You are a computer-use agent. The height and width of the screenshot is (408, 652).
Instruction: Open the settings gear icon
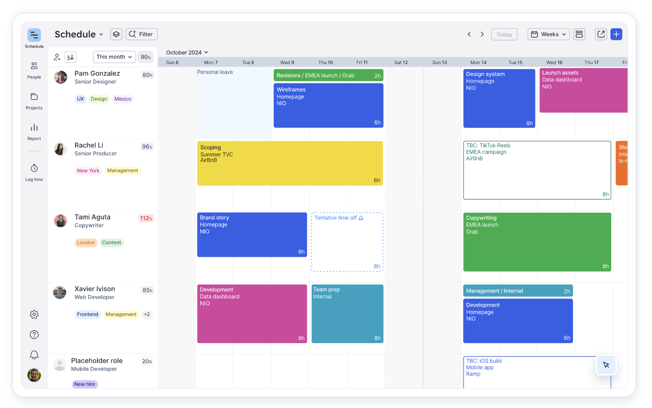click(x=34, y=314)
